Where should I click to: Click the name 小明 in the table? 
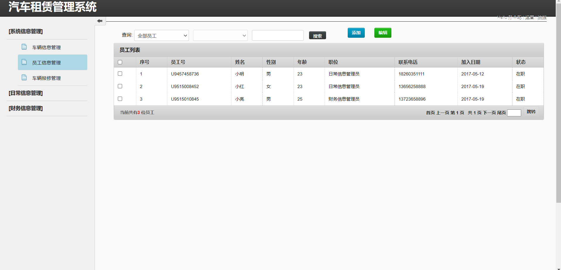[240, 74]
